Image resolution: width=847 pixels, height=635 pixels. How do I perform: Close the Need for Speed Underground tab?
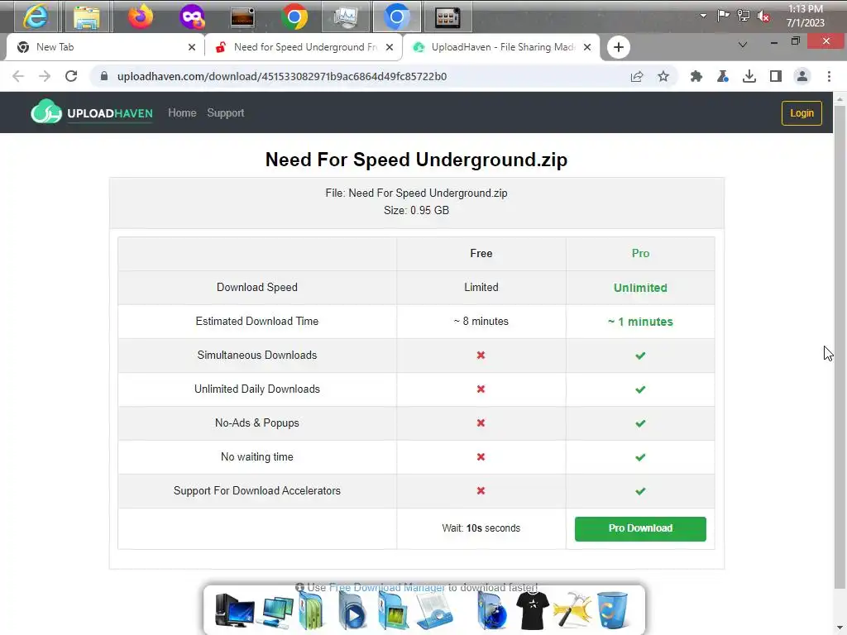[x=390, y=47]
